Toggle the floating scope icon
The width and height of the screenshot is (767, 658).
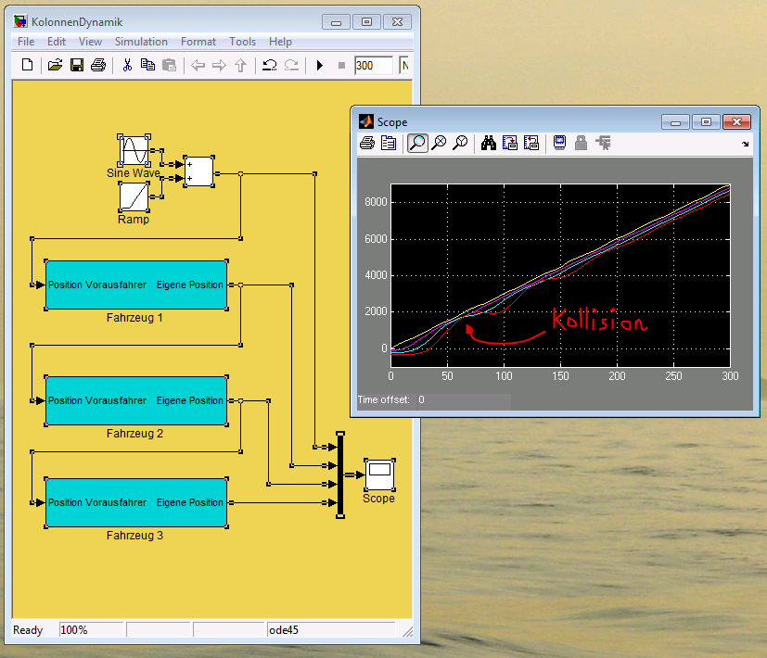[x=559, y=143]
